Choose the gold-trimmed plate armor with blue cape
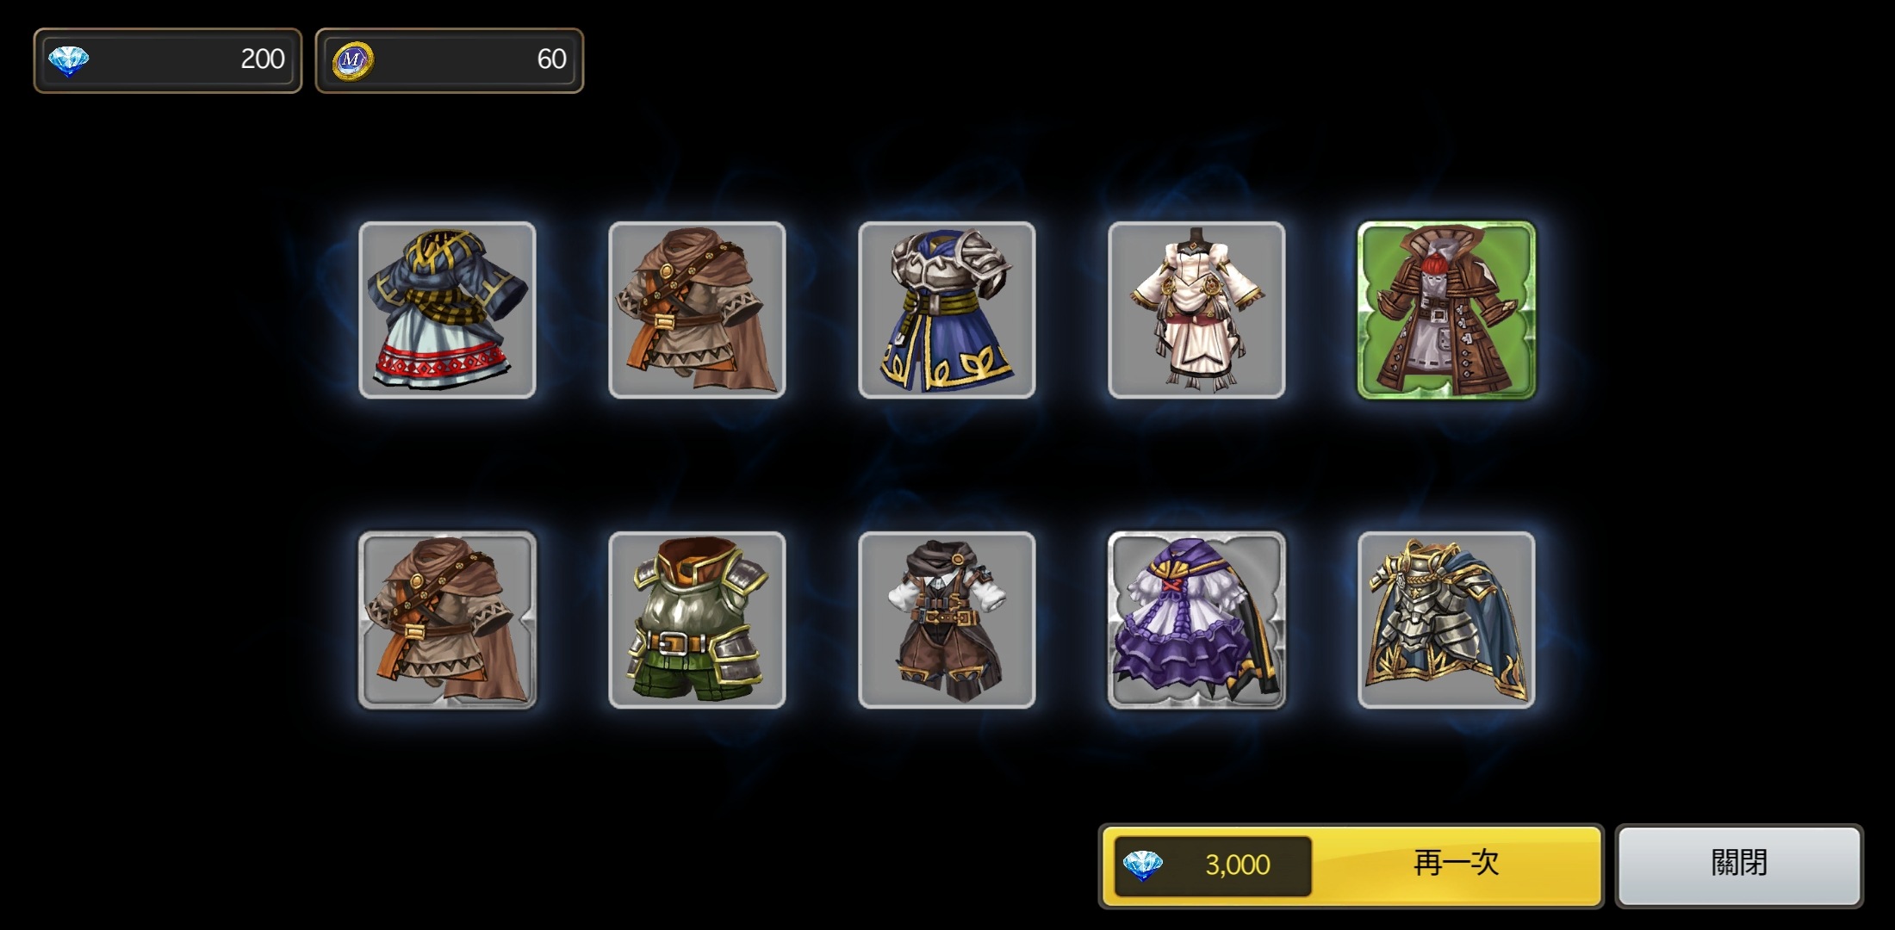The height and width of the screenshot is (930, 1895). click(x=1446, y=620)
